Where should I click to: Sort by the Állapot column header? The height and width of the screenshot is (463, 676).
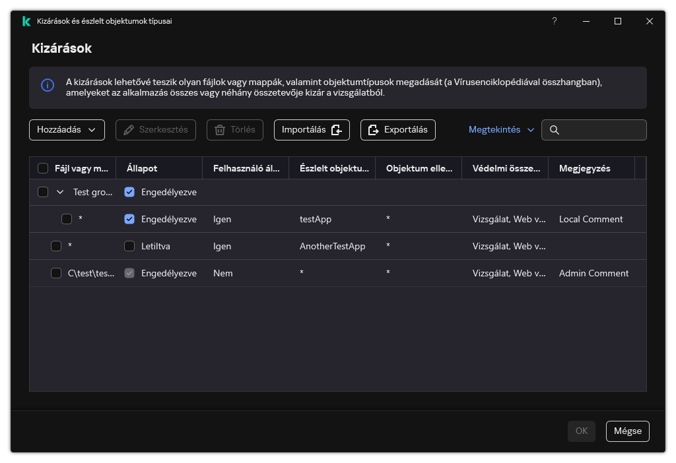click(142, 168)
